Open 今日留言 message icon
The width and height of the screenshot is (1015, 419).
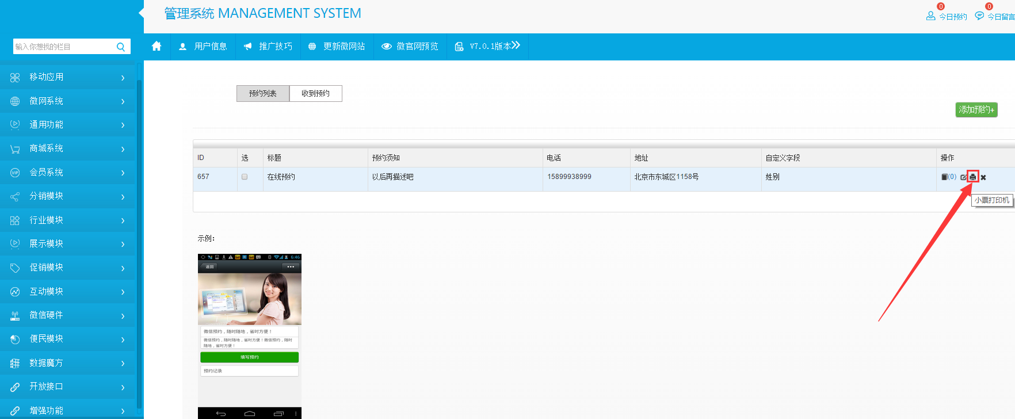[979, 16]
